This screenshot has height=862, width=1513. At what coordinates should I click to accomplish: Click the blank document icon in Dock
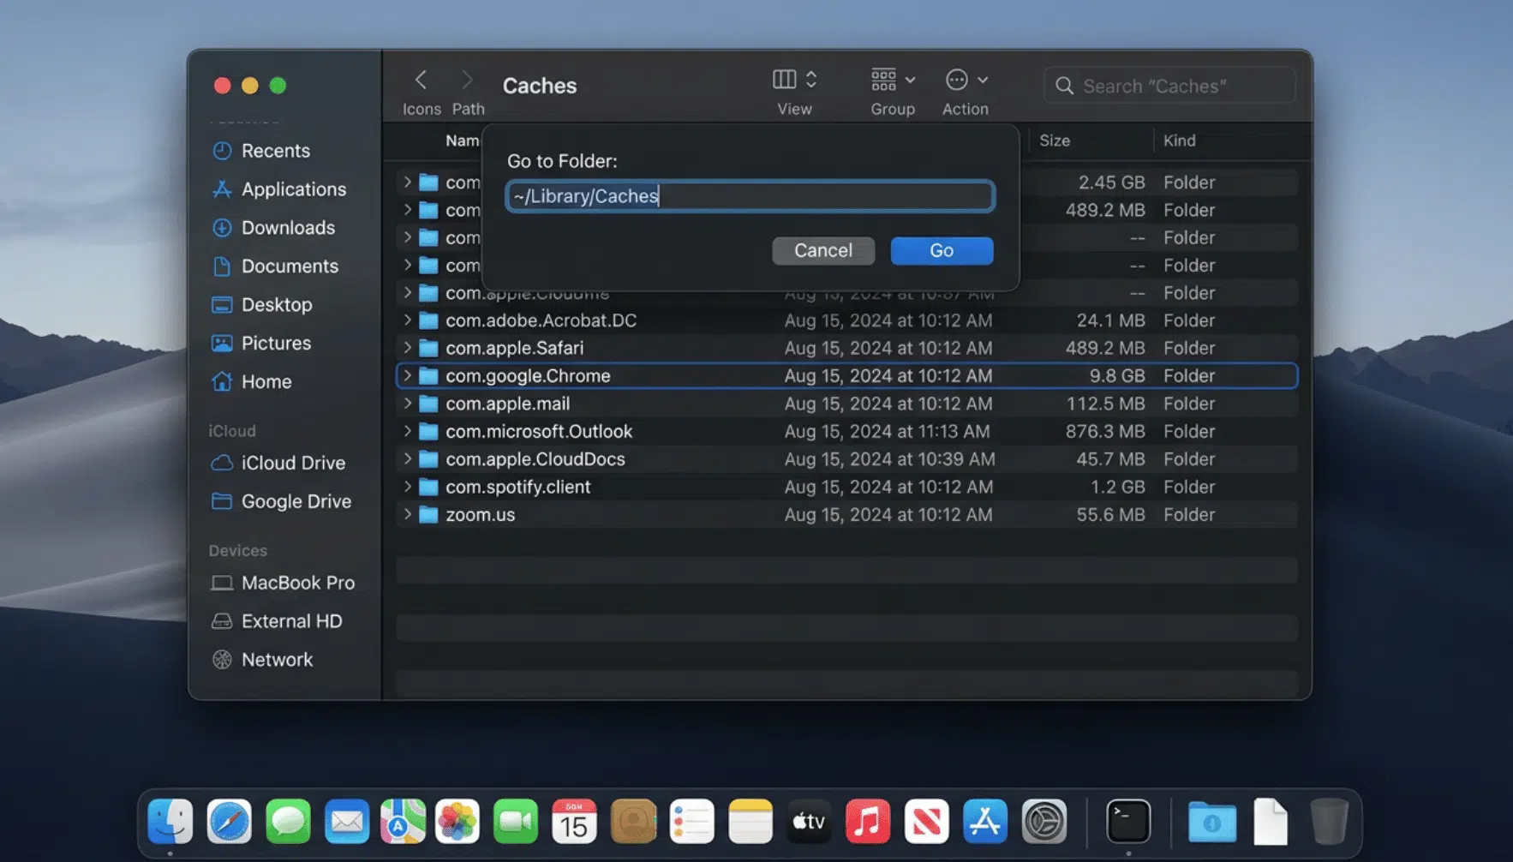click(1271, 822)
